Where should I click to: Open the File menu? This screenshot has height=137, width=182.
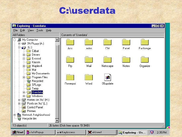[15, 30]
